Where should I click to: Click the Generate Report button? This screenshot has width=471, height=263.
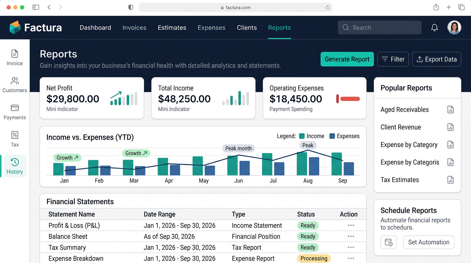pyautogui.click(x=347, y=59)
